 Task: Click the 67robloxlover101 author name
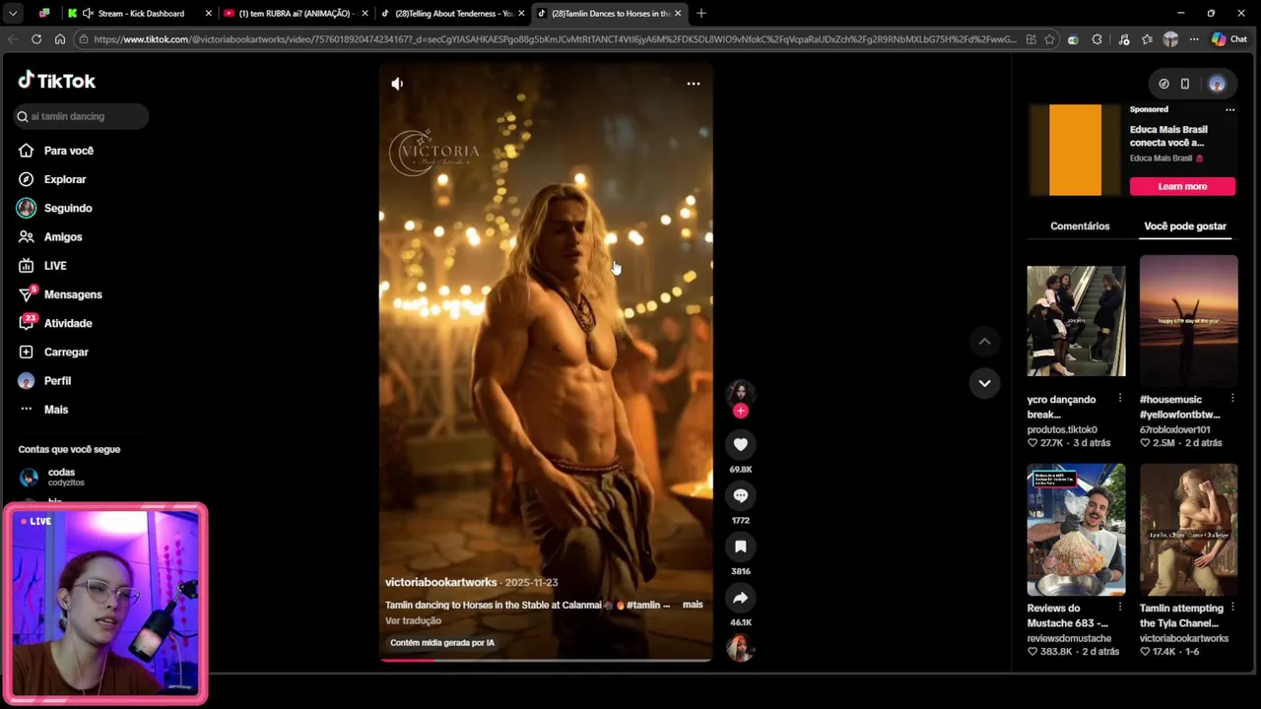1175,430
